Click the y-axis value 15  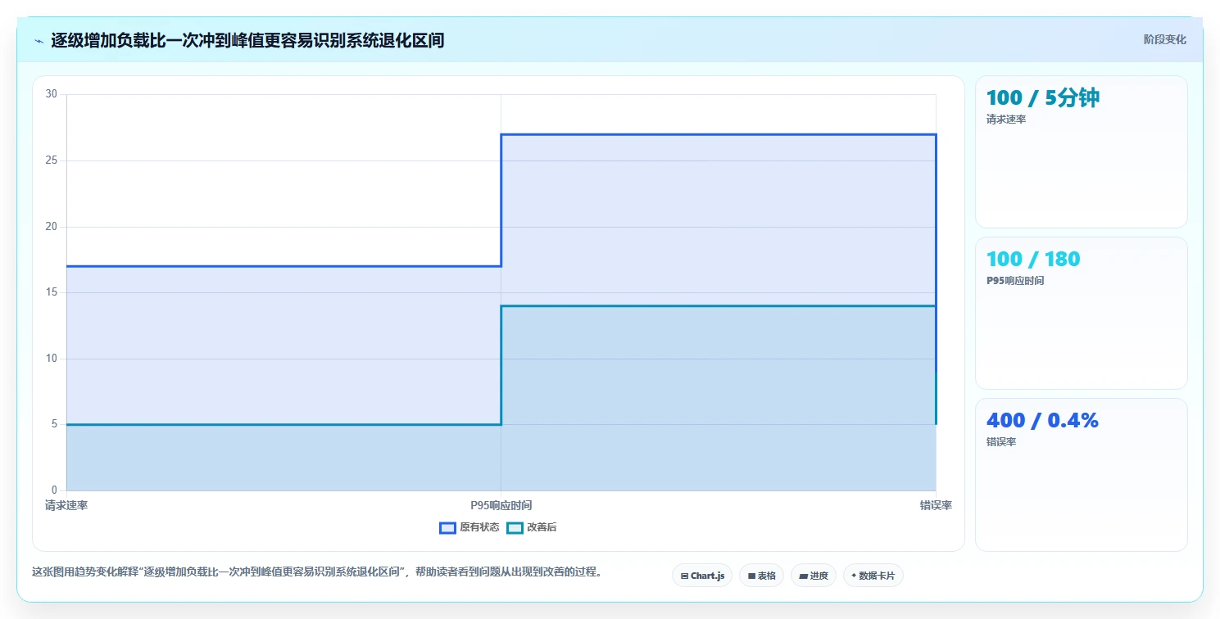51,292
